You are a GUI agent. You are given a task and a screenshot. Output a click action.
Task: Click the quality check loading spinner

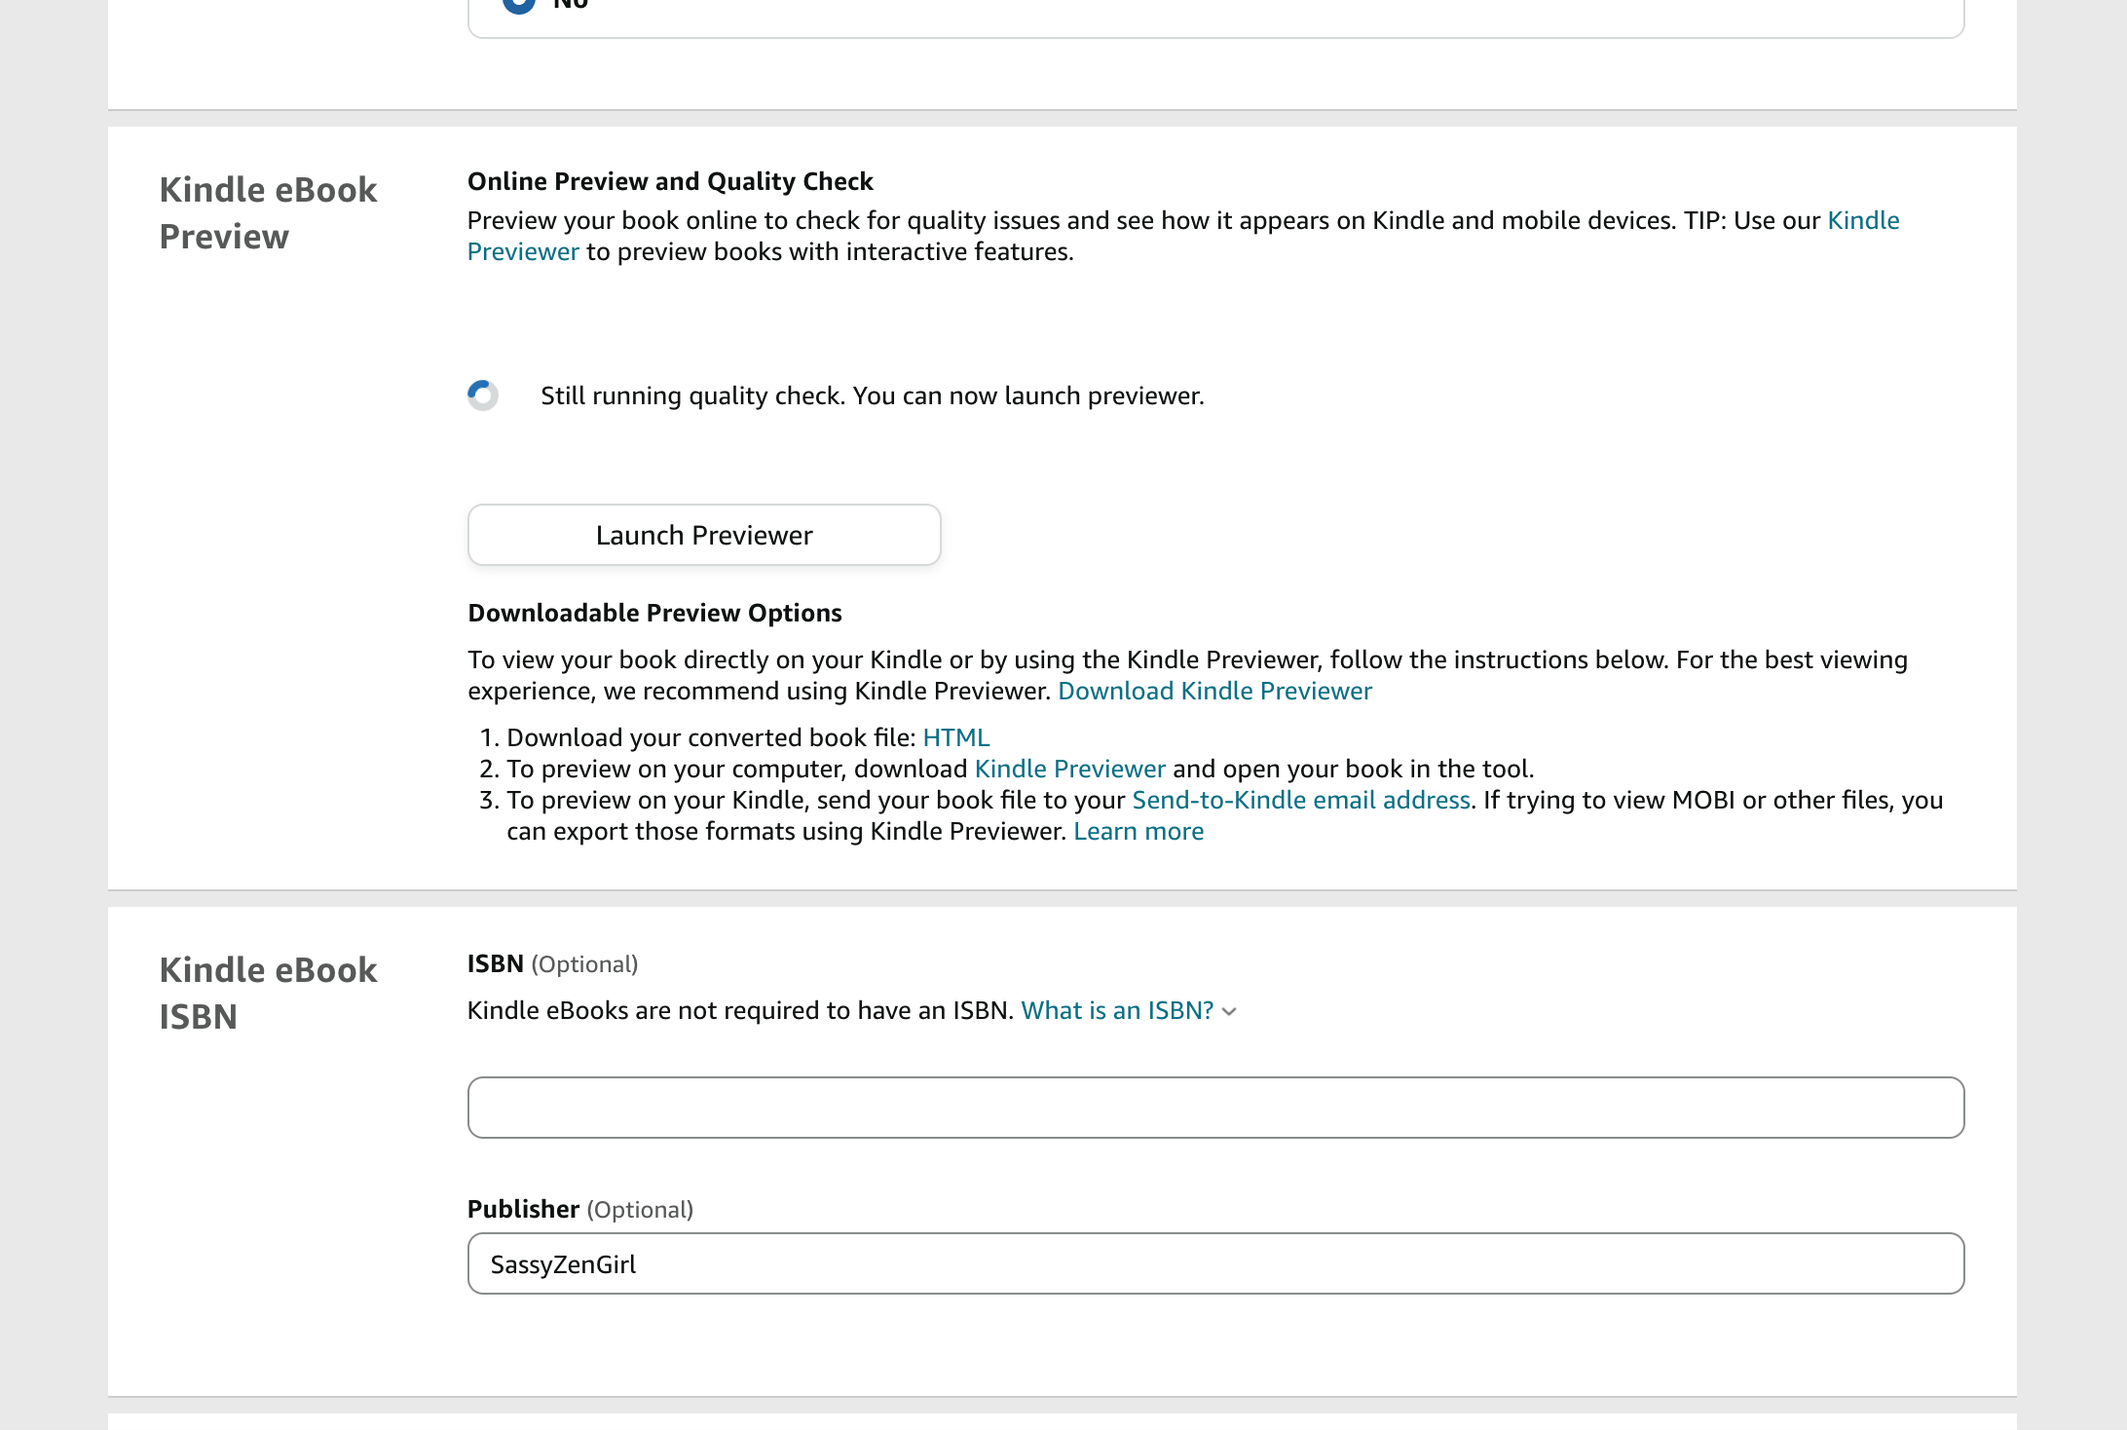point(483,395)
